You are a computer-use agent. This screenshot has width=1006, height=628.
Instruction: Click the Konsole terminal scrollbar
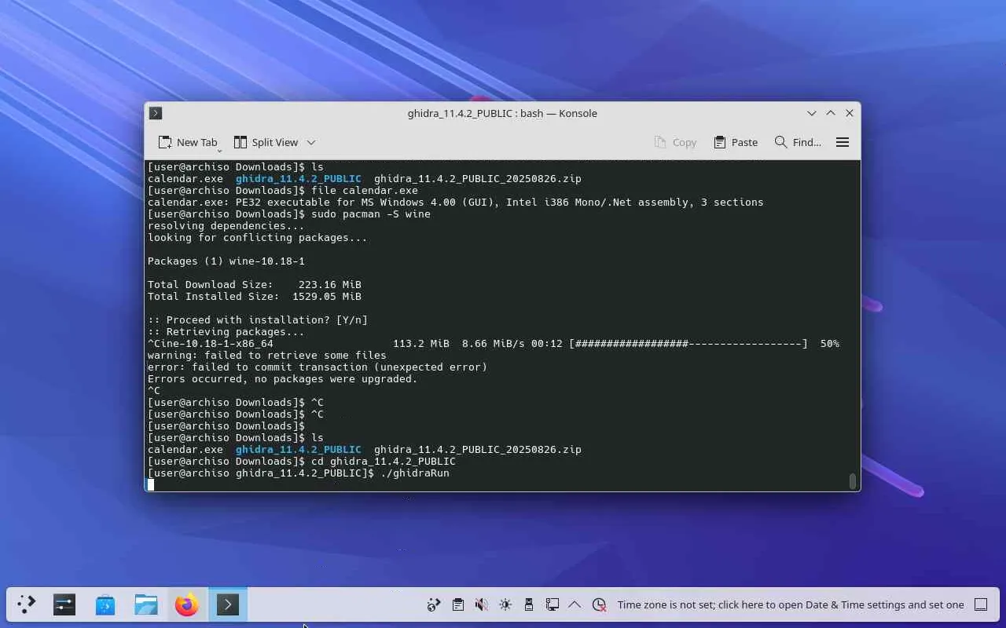852,481
